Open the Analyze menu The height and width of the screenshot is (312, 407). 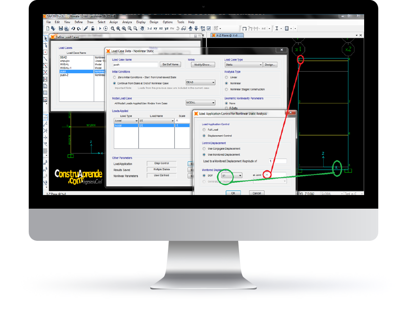[127, 22]
